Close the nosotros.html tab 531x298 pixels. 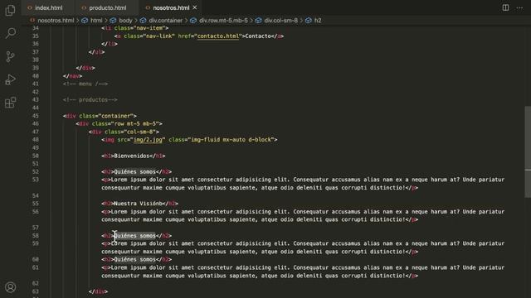[195, 7]
